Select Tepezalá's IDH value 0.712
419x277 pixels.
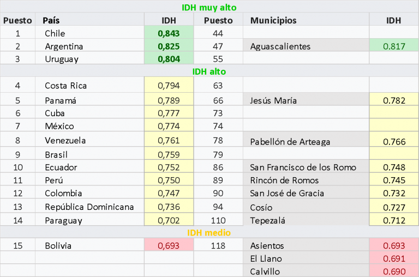pyautogui.click(x=393, y=220)
